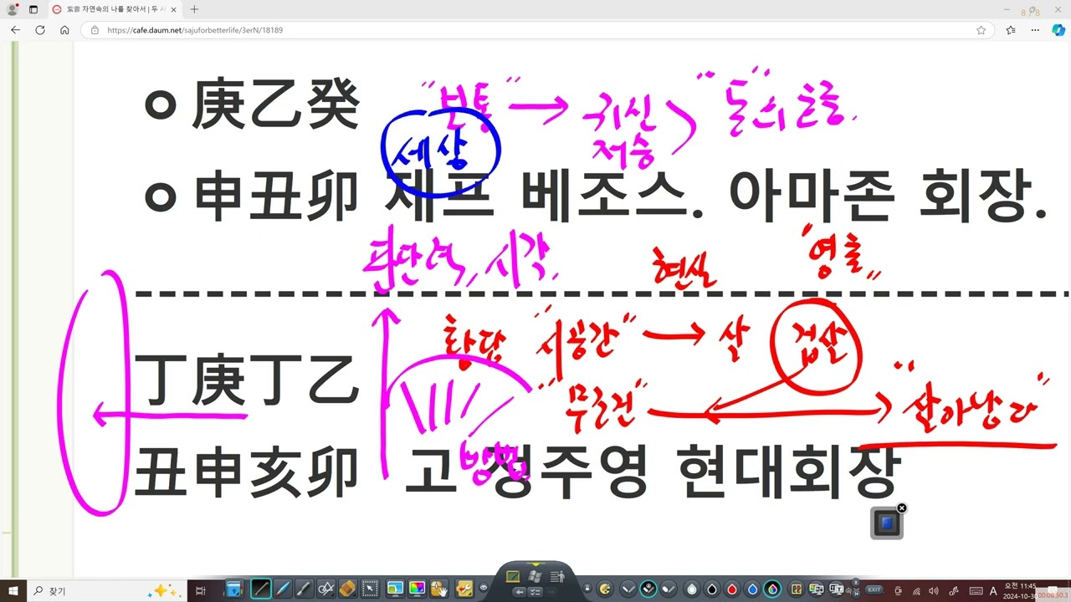Click the dual-monitor screen tool
Screen dimensions: 1071x602
[x=817, y=589]
